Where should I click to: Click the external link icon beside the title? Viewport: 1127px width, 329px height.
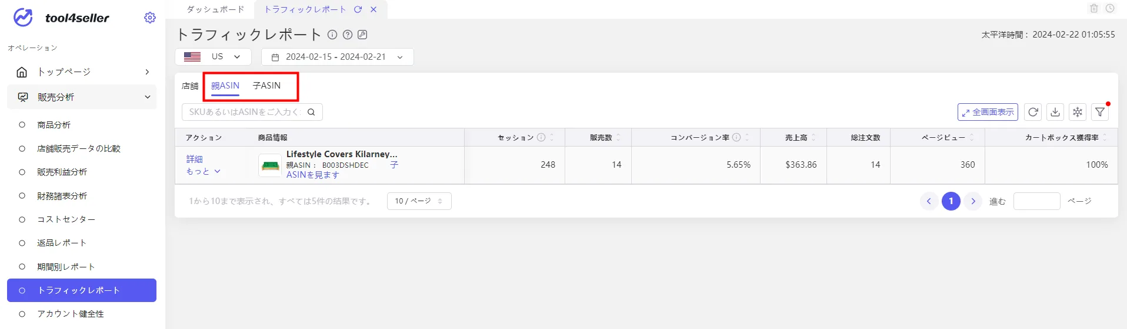363,35
